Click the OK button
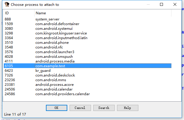 (56, 108)
